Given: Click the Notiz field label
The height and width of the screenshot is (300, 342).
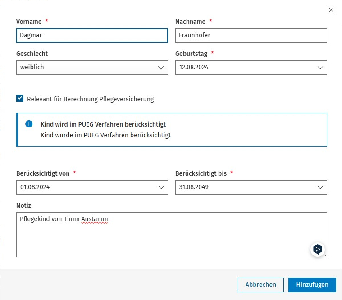Looking at the screenshot, I should point(24,205).
